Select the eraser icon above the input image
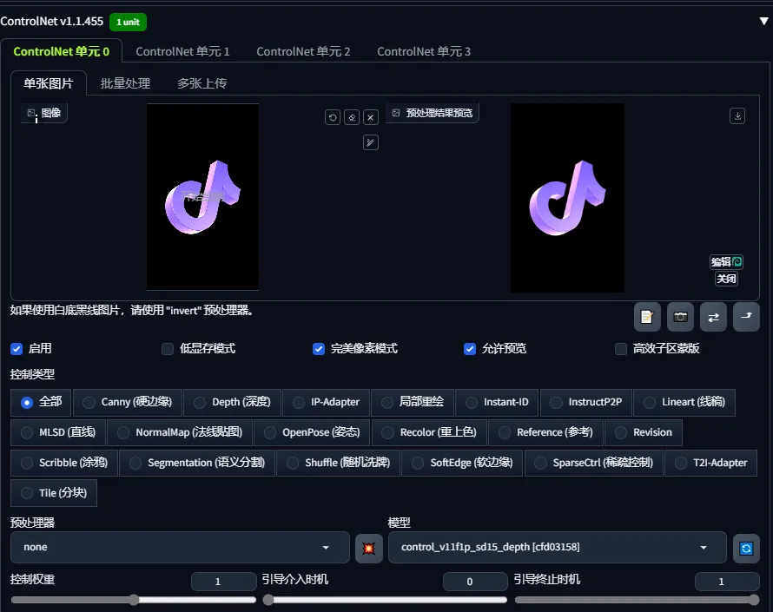 [352, 117]
